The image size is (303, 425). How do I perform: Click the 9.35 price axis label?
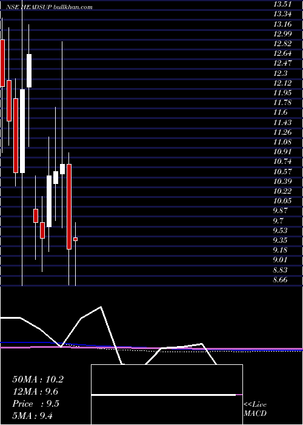280,240
